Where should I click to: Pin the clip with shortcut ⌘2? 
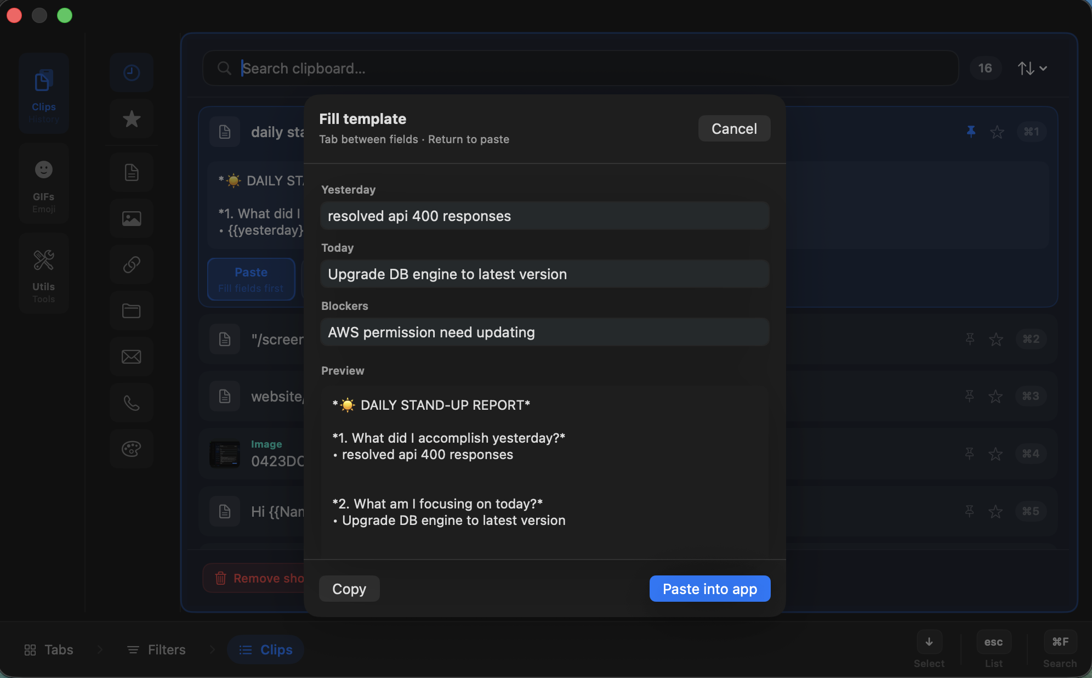[x=970, y=339]
